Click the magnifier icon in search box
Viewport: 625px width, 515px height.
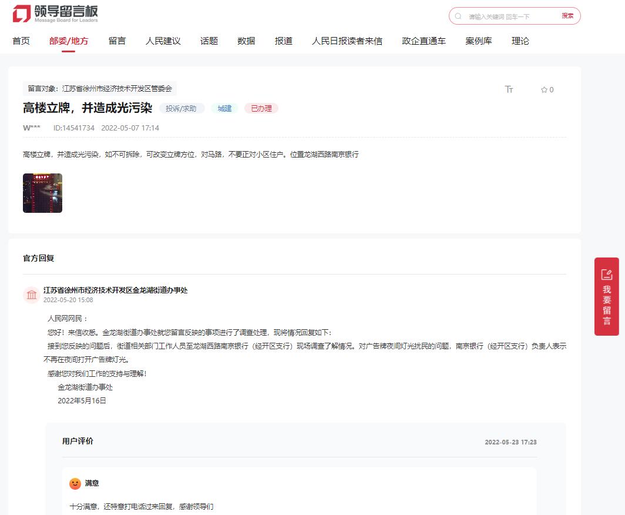tap(458, 16)
